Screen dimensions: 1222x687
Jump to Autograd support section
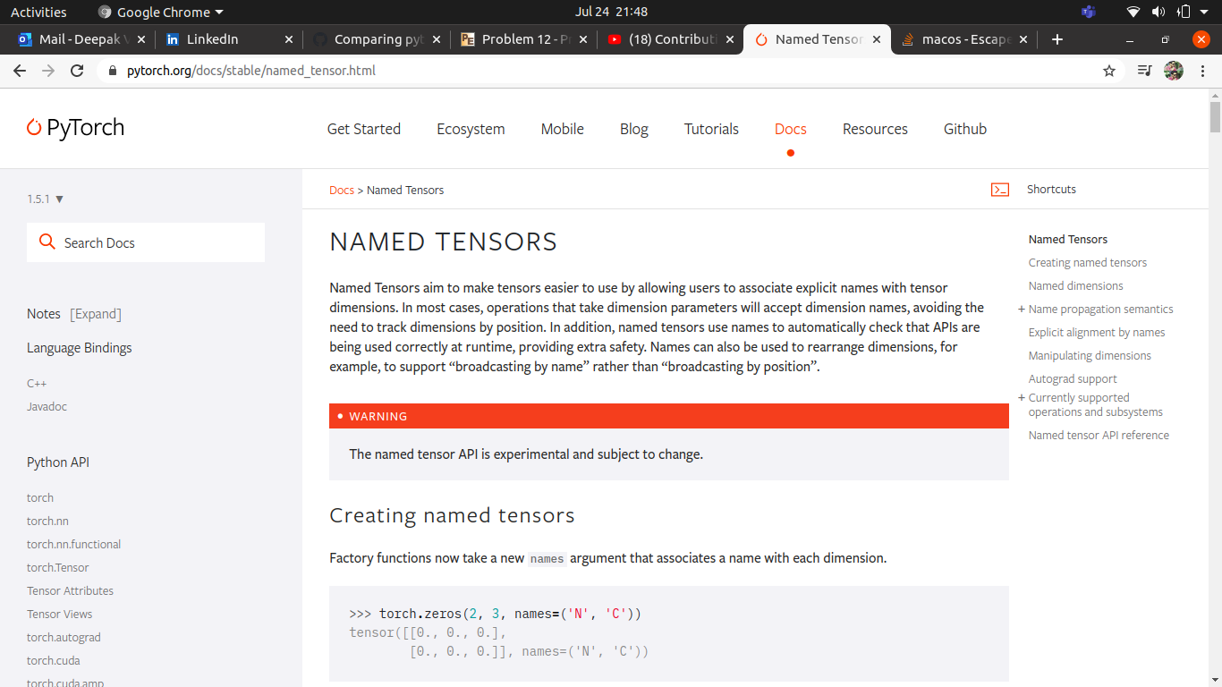[x=1073, y=378]
